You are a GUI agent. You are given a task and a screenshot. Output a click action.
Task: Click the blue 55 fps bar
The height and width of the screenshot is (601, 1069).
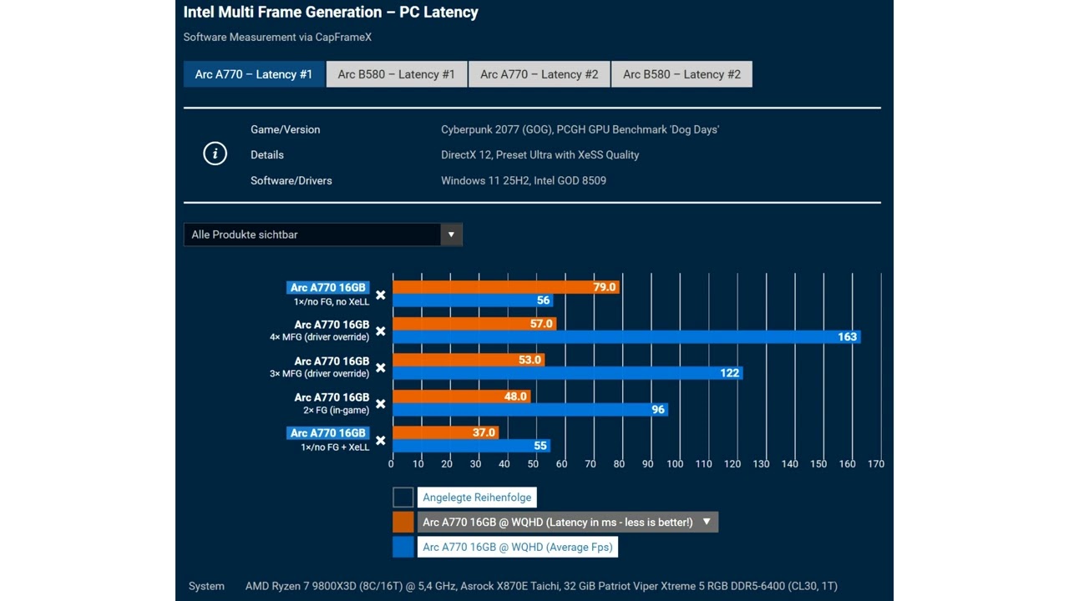point(472,446)
